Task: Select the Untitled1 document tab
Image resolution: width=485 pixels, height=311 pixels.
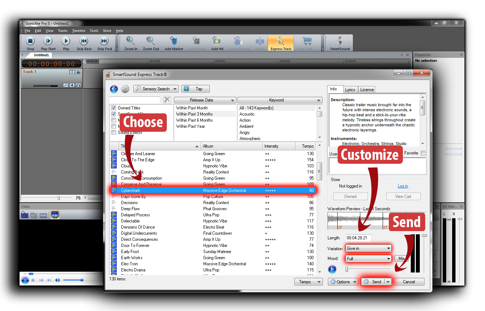Action: (41, 55)
